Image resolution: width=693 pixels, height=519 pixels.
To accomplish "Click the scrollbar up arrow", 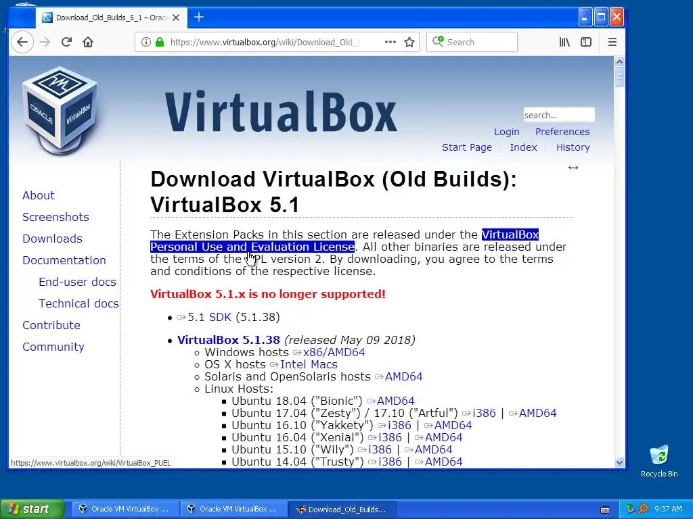I will [x=619, y=61].
